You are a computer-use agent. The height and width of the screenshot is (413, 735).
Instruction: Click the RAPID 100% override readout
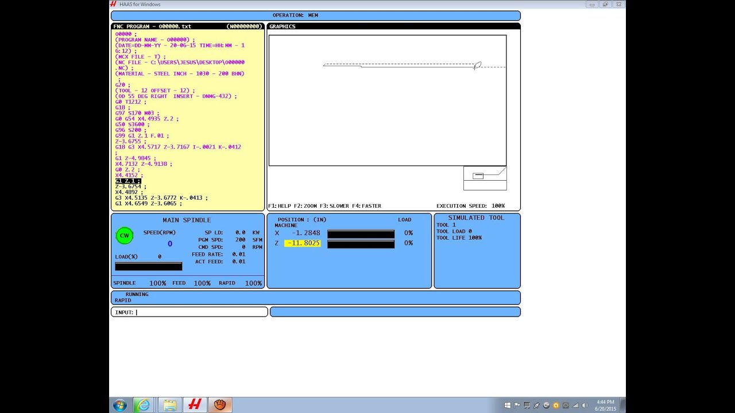point(240,283)
